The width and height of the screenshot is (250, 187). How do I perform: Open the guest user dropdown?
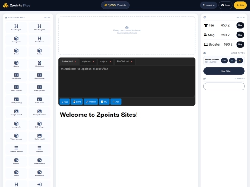[x=208, y=5]
